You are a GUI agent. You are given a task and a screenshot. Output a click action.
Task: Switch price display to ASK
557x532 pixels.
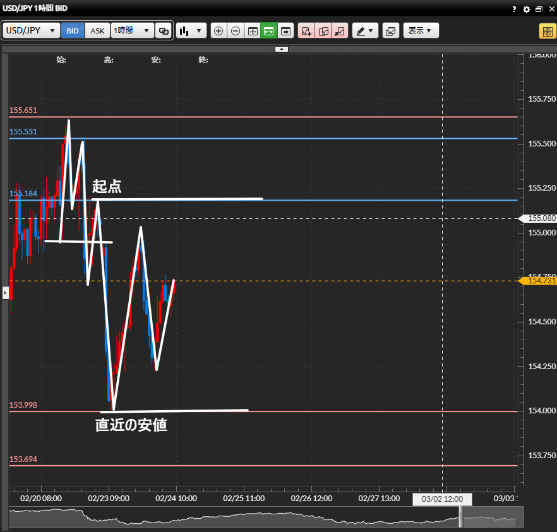[97, 31]
